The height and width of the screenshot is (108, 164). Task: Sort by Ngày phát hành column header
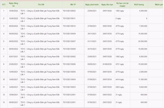pos(91,5)
